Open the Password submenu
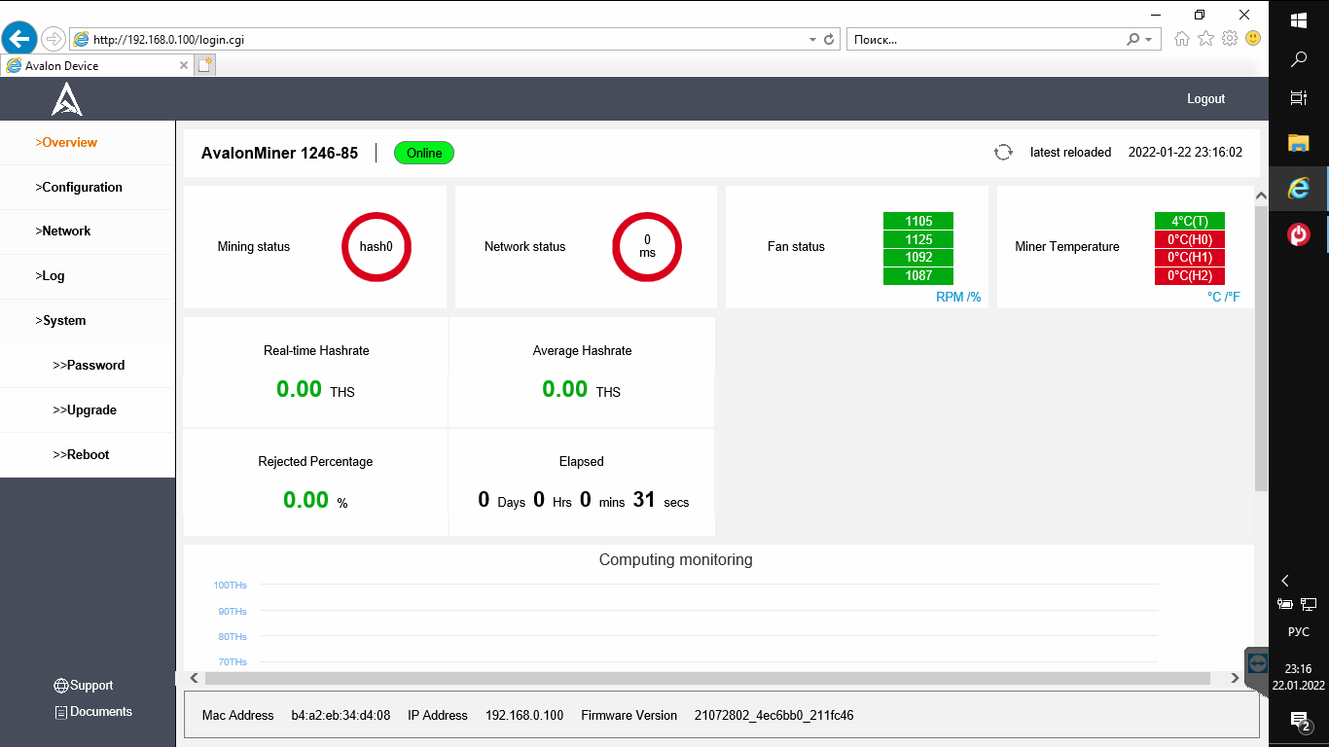Image resolution: width=1329 pixels, height=747 pixels. (x=89, y=366)
